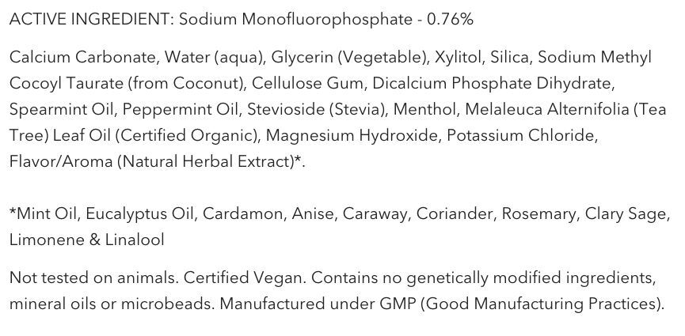The height and width of the screenshot is (336, 685).
Task: Click the text '(Good Manufacturing Practices)'
Action: 540,304
